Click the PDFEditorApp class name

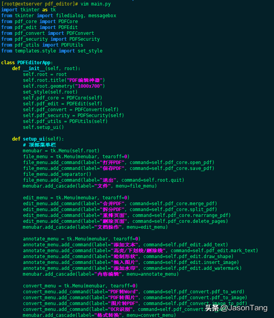tap(35, 63)
